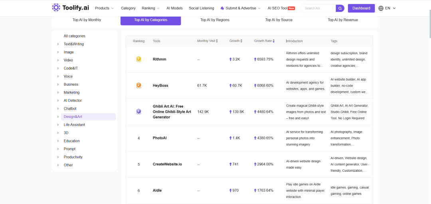Open the Submit & Advertise dropdown
Image resolution: width=431 pixels, height=204 pixels.
241,8
